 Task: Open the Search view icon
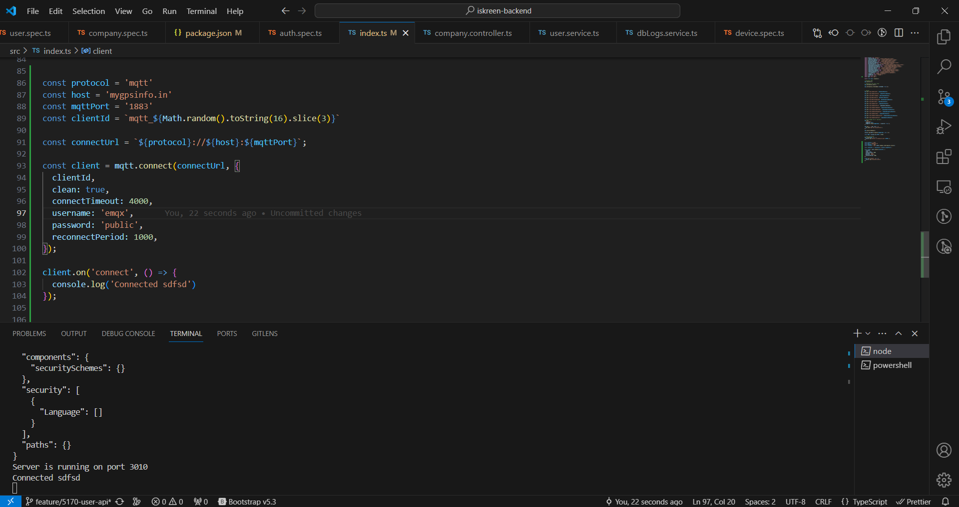[944, 66]
